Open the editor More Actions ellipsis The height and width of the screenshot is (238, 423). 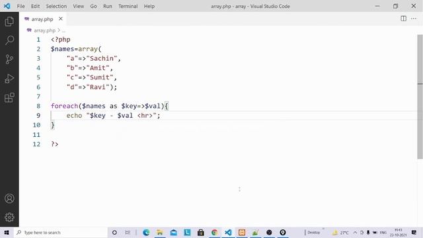point(414,19)
